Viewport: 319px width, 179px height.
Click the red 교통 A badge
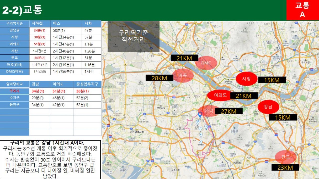pos(302,10)
